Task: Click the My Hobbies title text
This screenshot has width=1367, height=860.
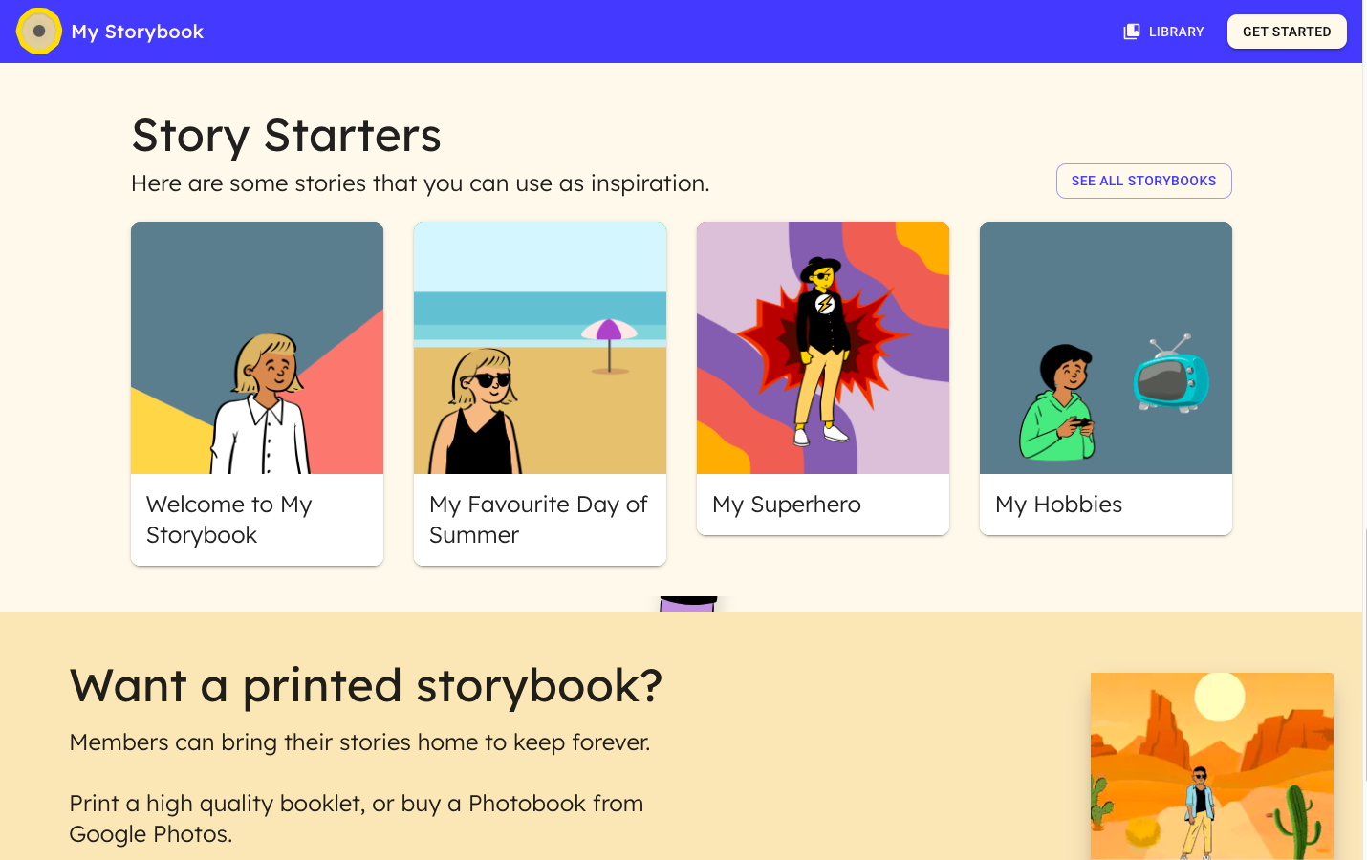Action: pos(1058,504)
